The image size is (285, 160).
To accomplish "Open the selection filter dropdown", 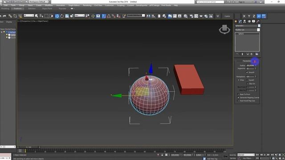I will (x=28, y=16).
